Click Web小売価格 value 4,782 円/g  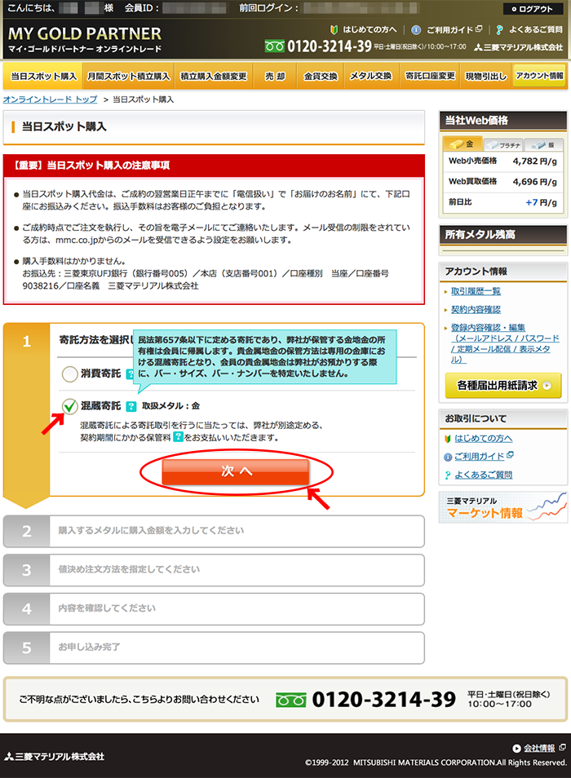pyautogui.click(x=535, y=161)
